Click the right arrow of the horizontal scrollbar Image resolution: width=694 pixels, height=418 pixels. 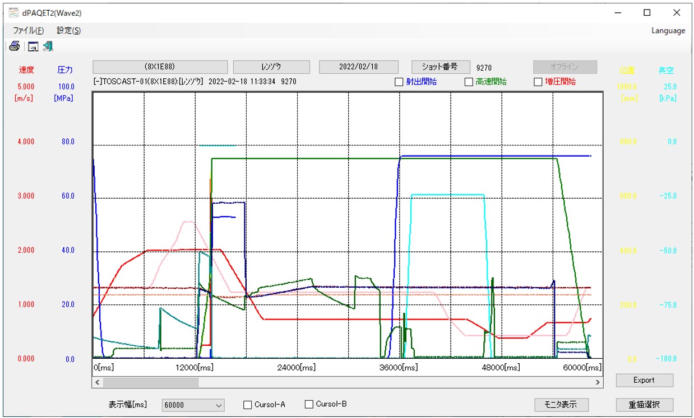click(x=598, y=382)
